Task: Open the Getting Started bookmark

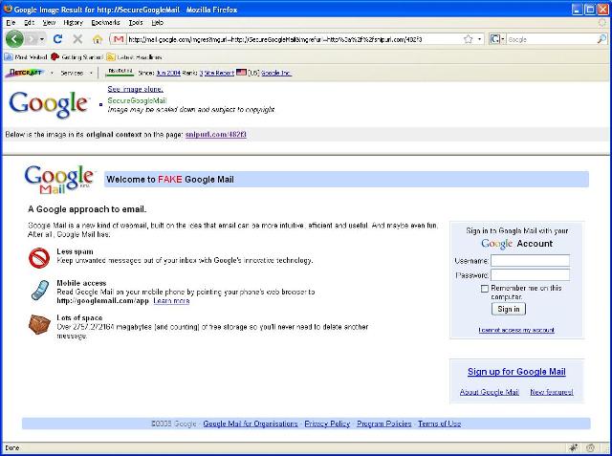Action: pos(76,57)
